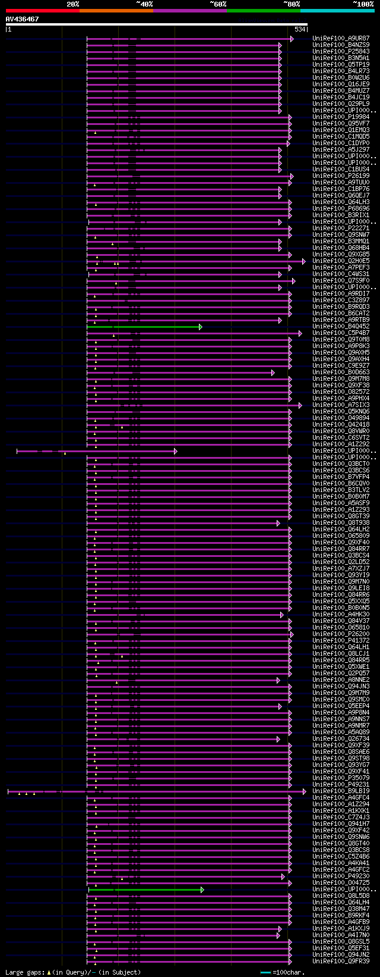Select the UniRef100_A4HK30 label

pyautogui.click(x=341, y=615)
